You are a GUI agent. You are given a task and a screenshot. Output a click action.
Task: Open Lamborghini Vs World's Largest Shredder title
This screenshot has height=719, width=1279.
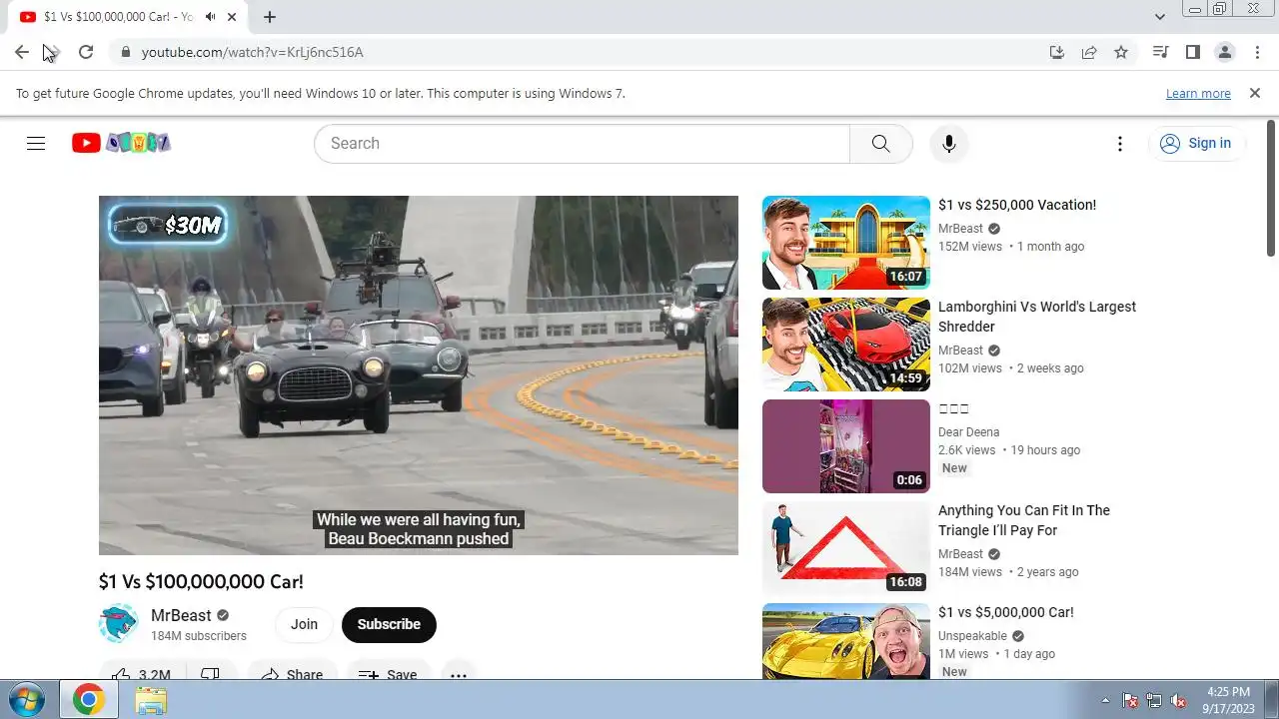(1037, 317)
